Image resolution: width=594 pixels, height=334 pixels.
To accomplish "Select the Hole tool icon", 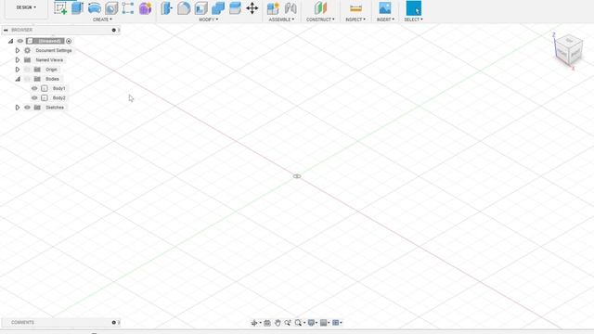I will 111,8.
